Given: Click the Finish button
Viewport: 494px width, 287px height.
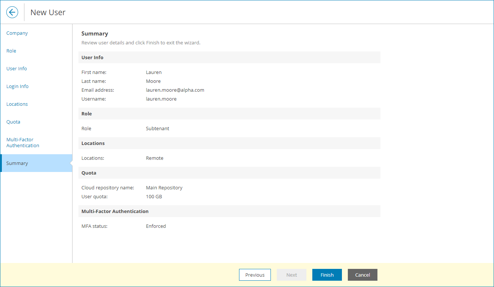Looking at the screenshot, I should coord(327,275).
